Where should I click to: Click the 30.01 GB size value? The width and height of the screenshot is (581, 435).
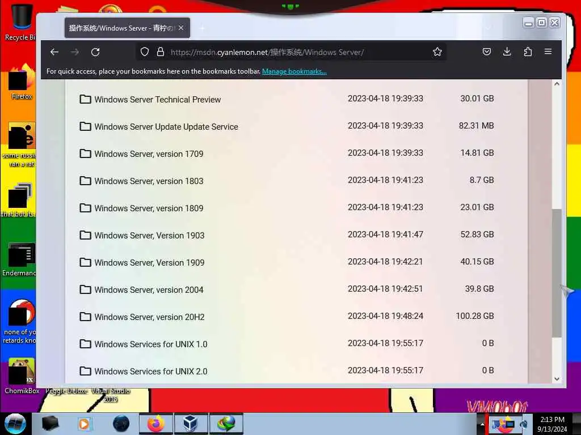[477, 99]
